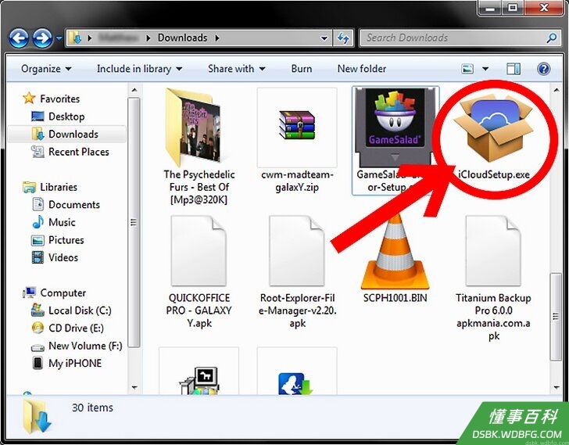Image resolution: width=569 pixels, height=445 pixels.
Task: Open My iPHONE device
Action: (75, 364)
